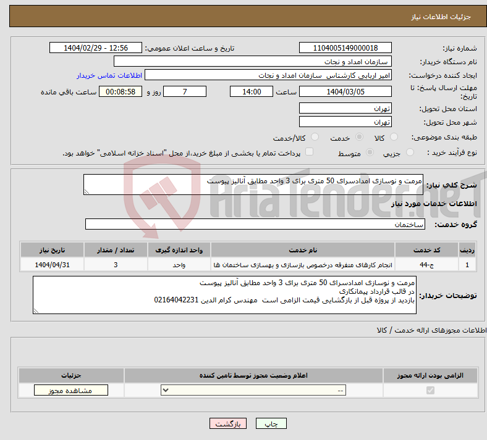Screen dimensions: 487x440
Task: Select the جزیی purchase type radio
Action: pyautogui.click(x=410, y=152)
